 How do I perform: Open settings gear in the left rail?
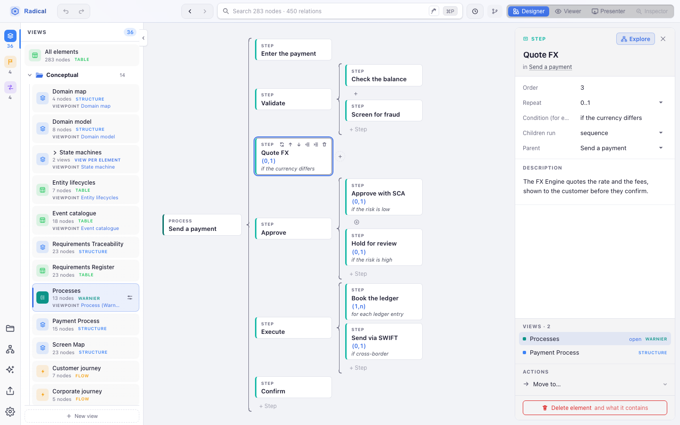(10, 412)
